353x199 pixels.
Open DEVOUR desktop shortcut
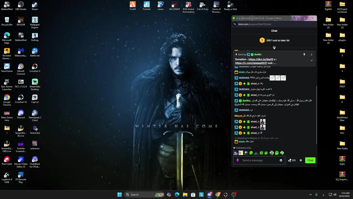(21, 22)
